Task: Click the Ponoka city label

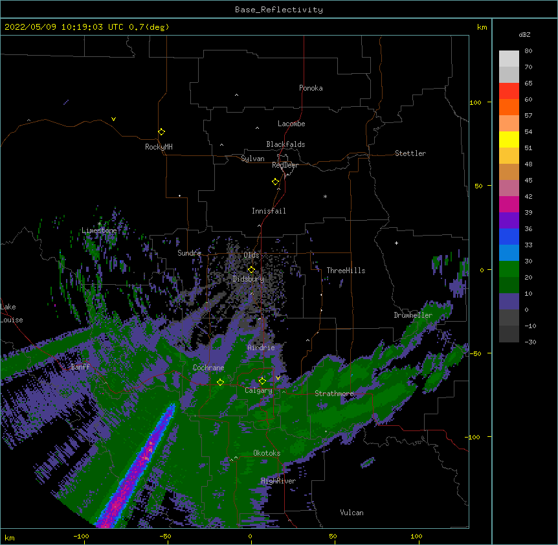Action: click(x=311, y=88)
